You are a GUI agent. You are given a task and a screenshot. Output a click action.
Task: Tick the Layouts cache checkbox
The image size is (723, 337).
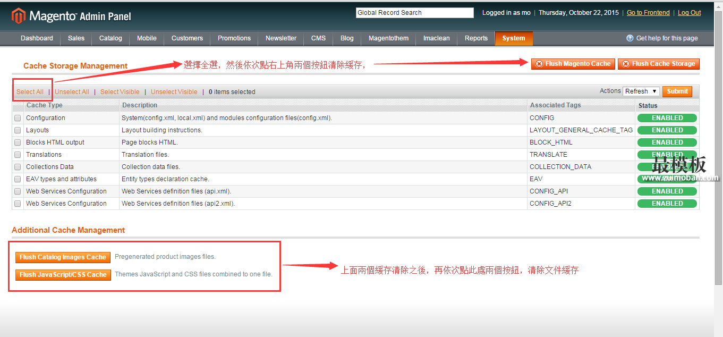[x=18, y=130]
